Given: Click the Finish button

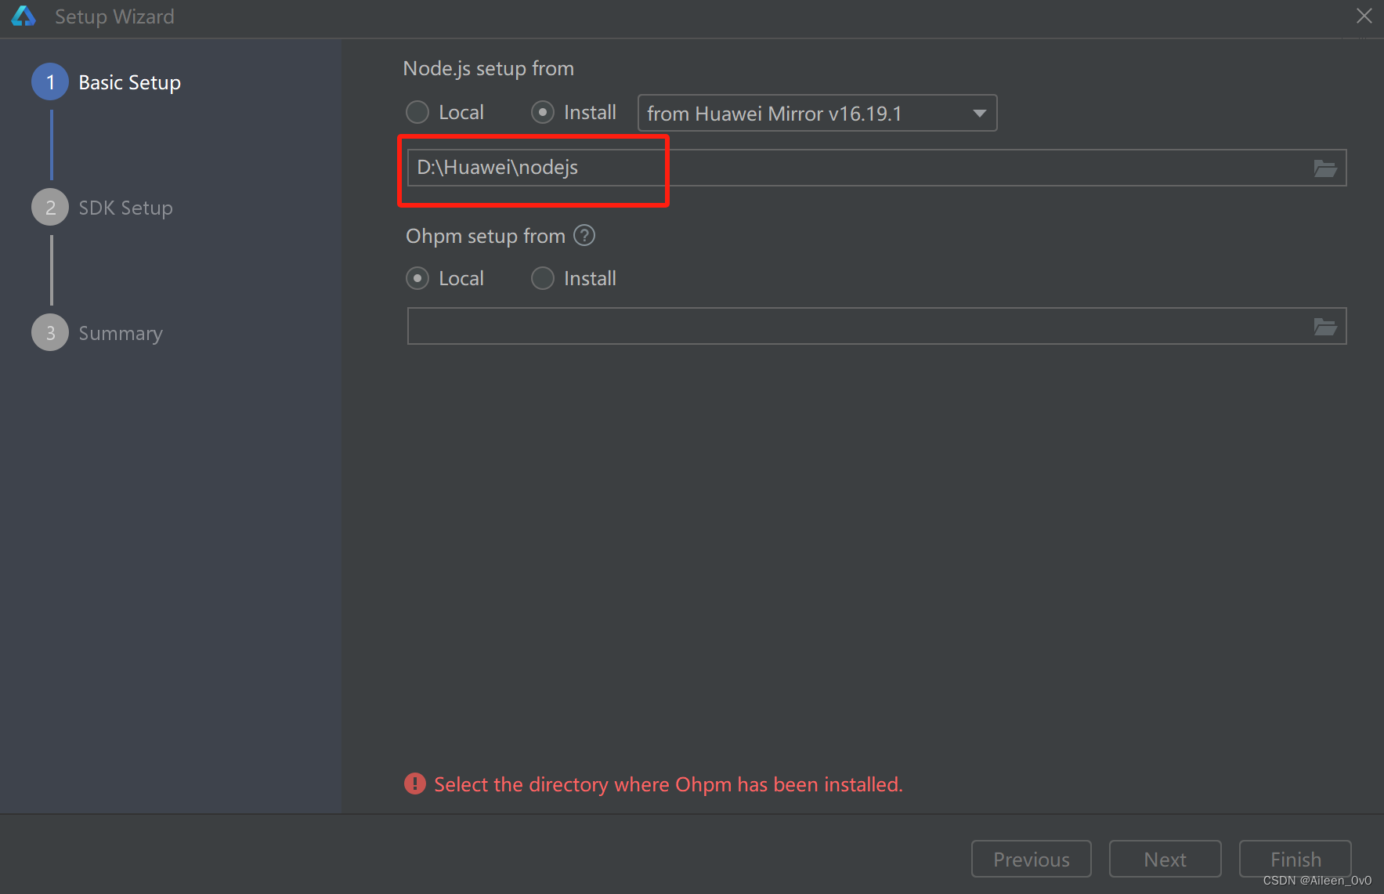Looking at the screenshot, I should click(1295, 859).
